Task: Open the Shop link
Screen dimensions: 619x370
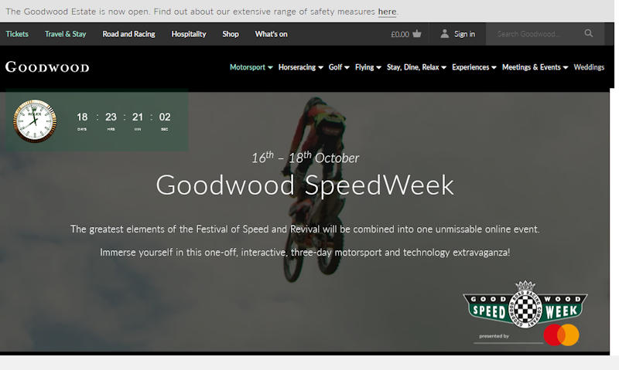Action: click(x=231, y=34)
